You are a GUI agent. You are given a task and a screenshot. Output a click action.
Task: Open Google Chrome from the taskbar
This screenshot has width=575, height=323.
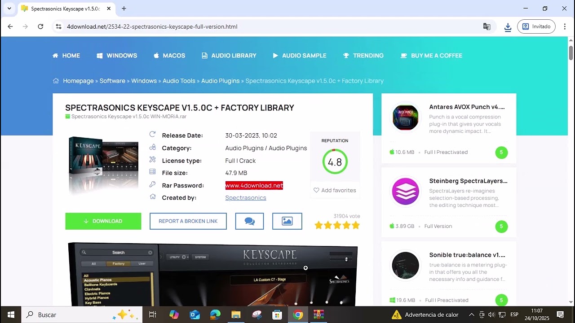pos(298,314)
